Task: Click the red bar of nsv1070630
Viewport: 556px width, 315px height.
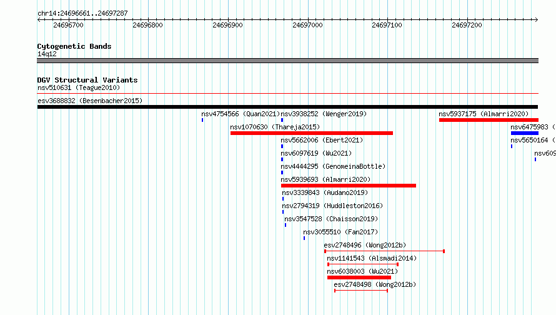Action: tap(312, 133)
